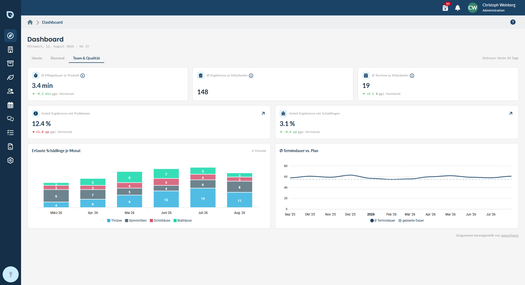Click Schildläuse segment 5 in Juni 26

pyautogui.click(x=166, y=182)
